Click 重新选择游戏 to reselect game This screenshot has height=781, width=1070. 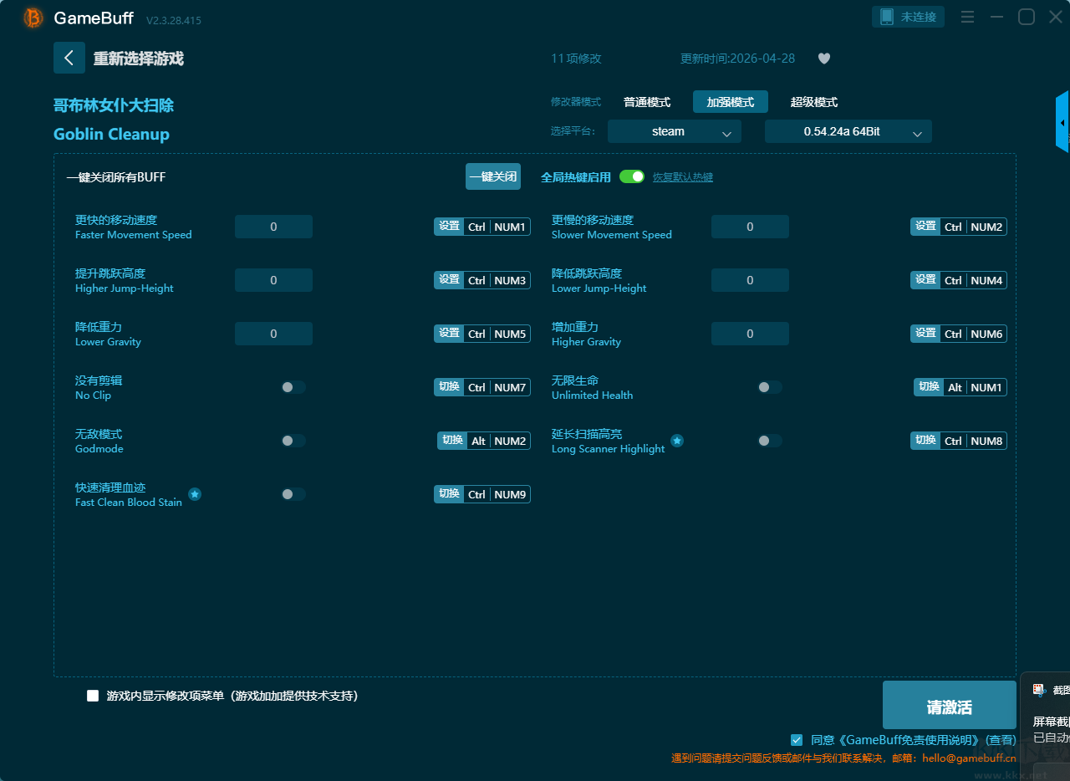click(x=138, y=59)
